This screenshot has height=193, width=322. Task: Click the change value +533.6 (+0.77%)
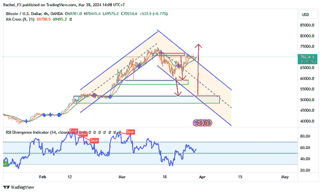[153, 14]
